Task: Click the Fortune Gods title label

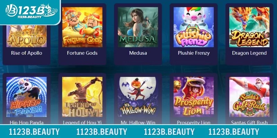Action: pyautogui.click(x=82, y=53)
